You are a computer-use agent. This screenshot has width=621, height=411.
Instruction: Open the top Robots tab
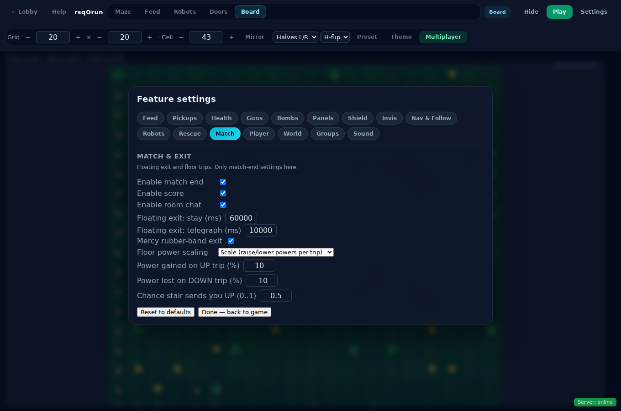tap(185, 12)
